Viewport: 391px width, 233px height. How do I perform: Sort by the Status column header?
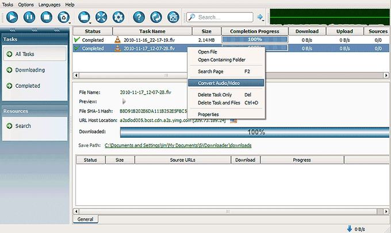point(93,32)
